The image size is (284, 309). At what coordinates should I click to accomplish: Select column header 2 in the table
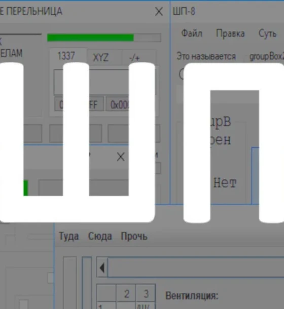[126, 294]
